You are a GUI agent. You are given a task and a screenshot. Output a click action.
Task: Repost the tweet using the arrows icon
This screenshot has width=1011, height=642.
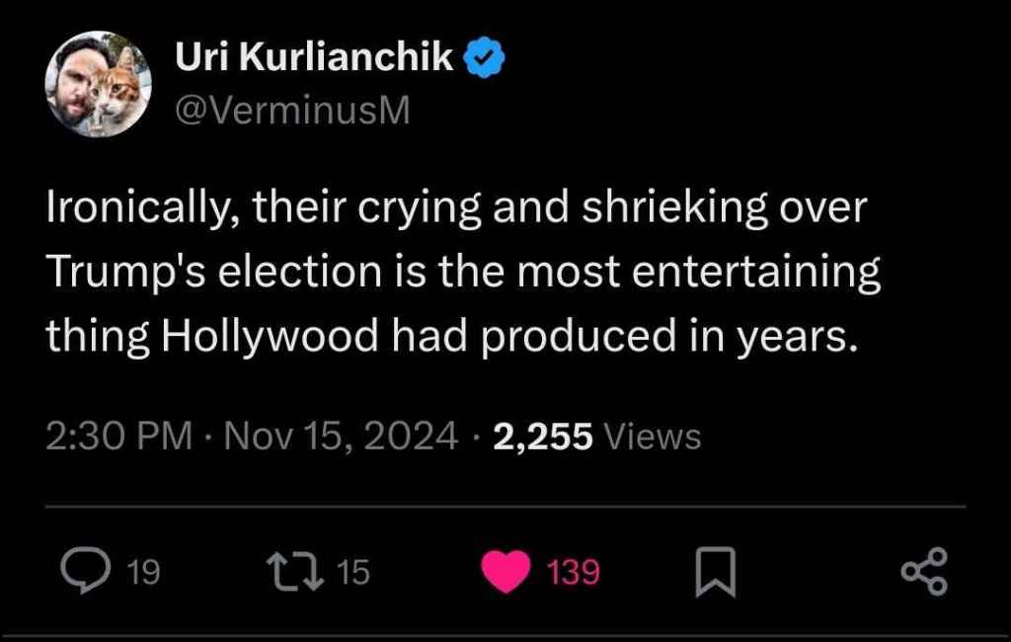click(x=298, y=572)
